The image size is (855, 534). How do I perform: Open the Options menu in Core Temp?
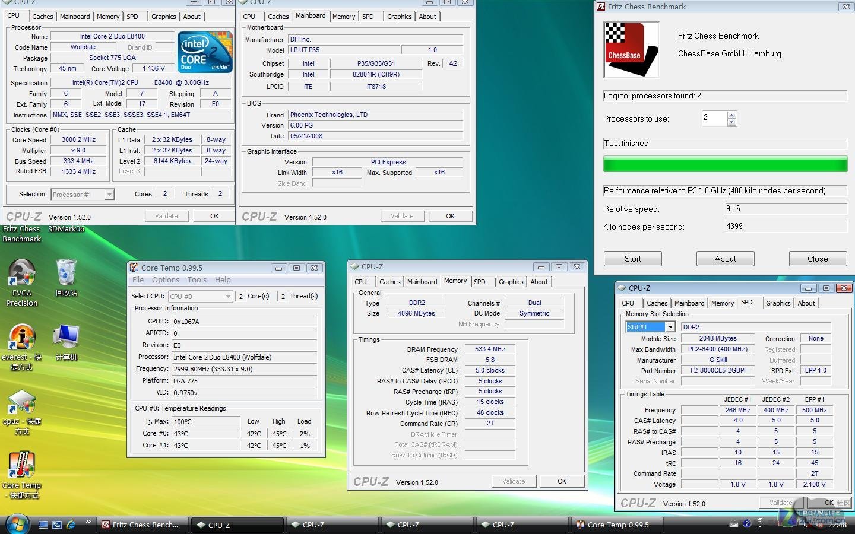[x=165, y=280]
